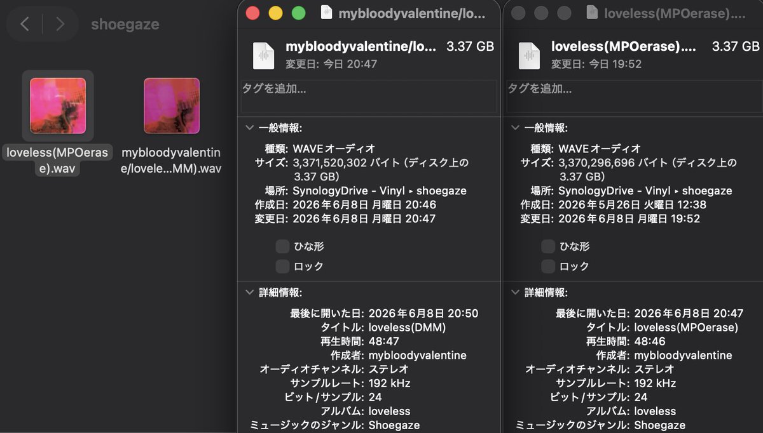Click the 48:46 playback time value
763x433 pixels.
tap(650, 342)
